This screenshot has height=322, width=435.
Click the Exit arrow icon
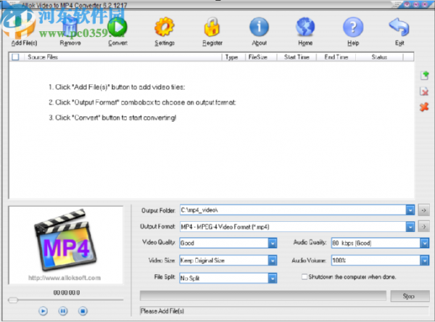tap(399, 27)
